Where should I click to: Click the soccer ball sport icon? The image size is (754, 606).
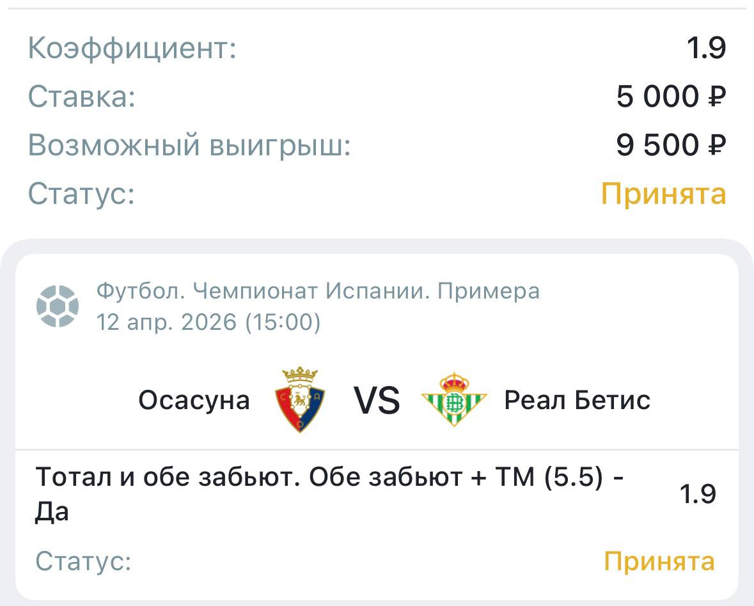pyautogui.click(x=58, y=305)
